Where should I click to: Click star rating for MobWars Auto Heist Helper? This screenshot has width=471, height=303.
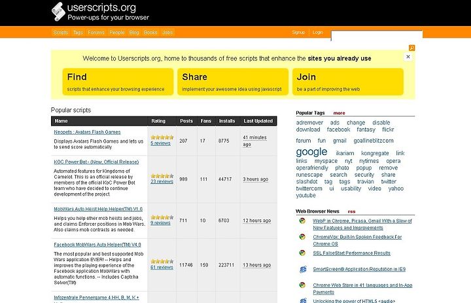162,217
